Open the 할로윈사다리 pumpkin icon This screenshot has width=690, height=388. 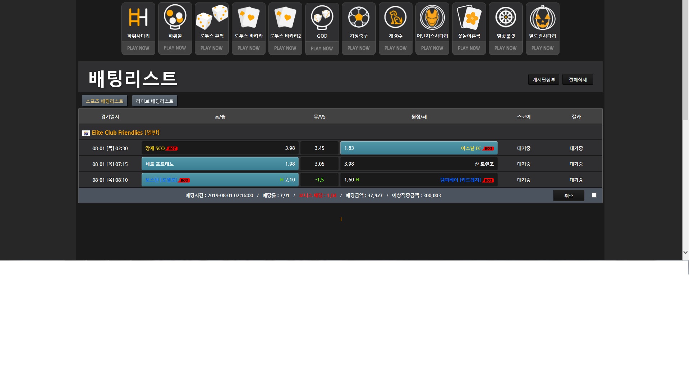pyautogui.click(x=542, y=17)
